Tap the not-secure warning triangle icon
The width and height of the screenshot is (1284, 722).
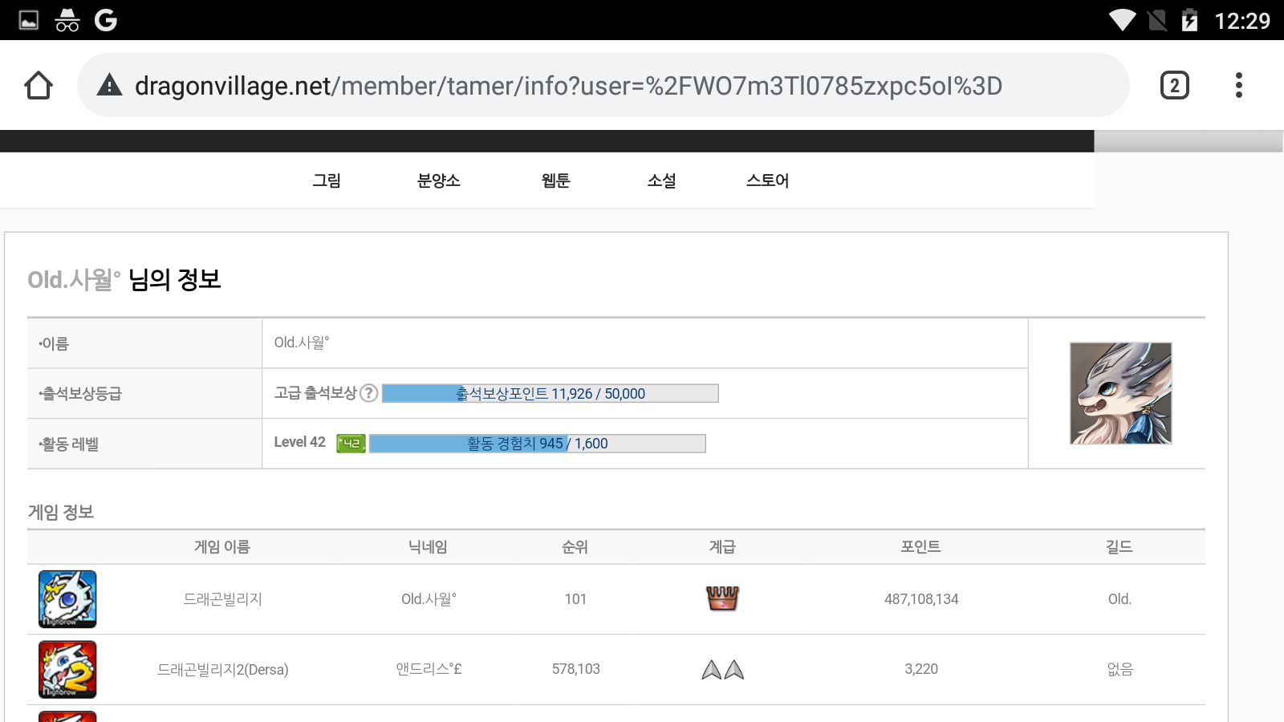click(x=110, y=85)
